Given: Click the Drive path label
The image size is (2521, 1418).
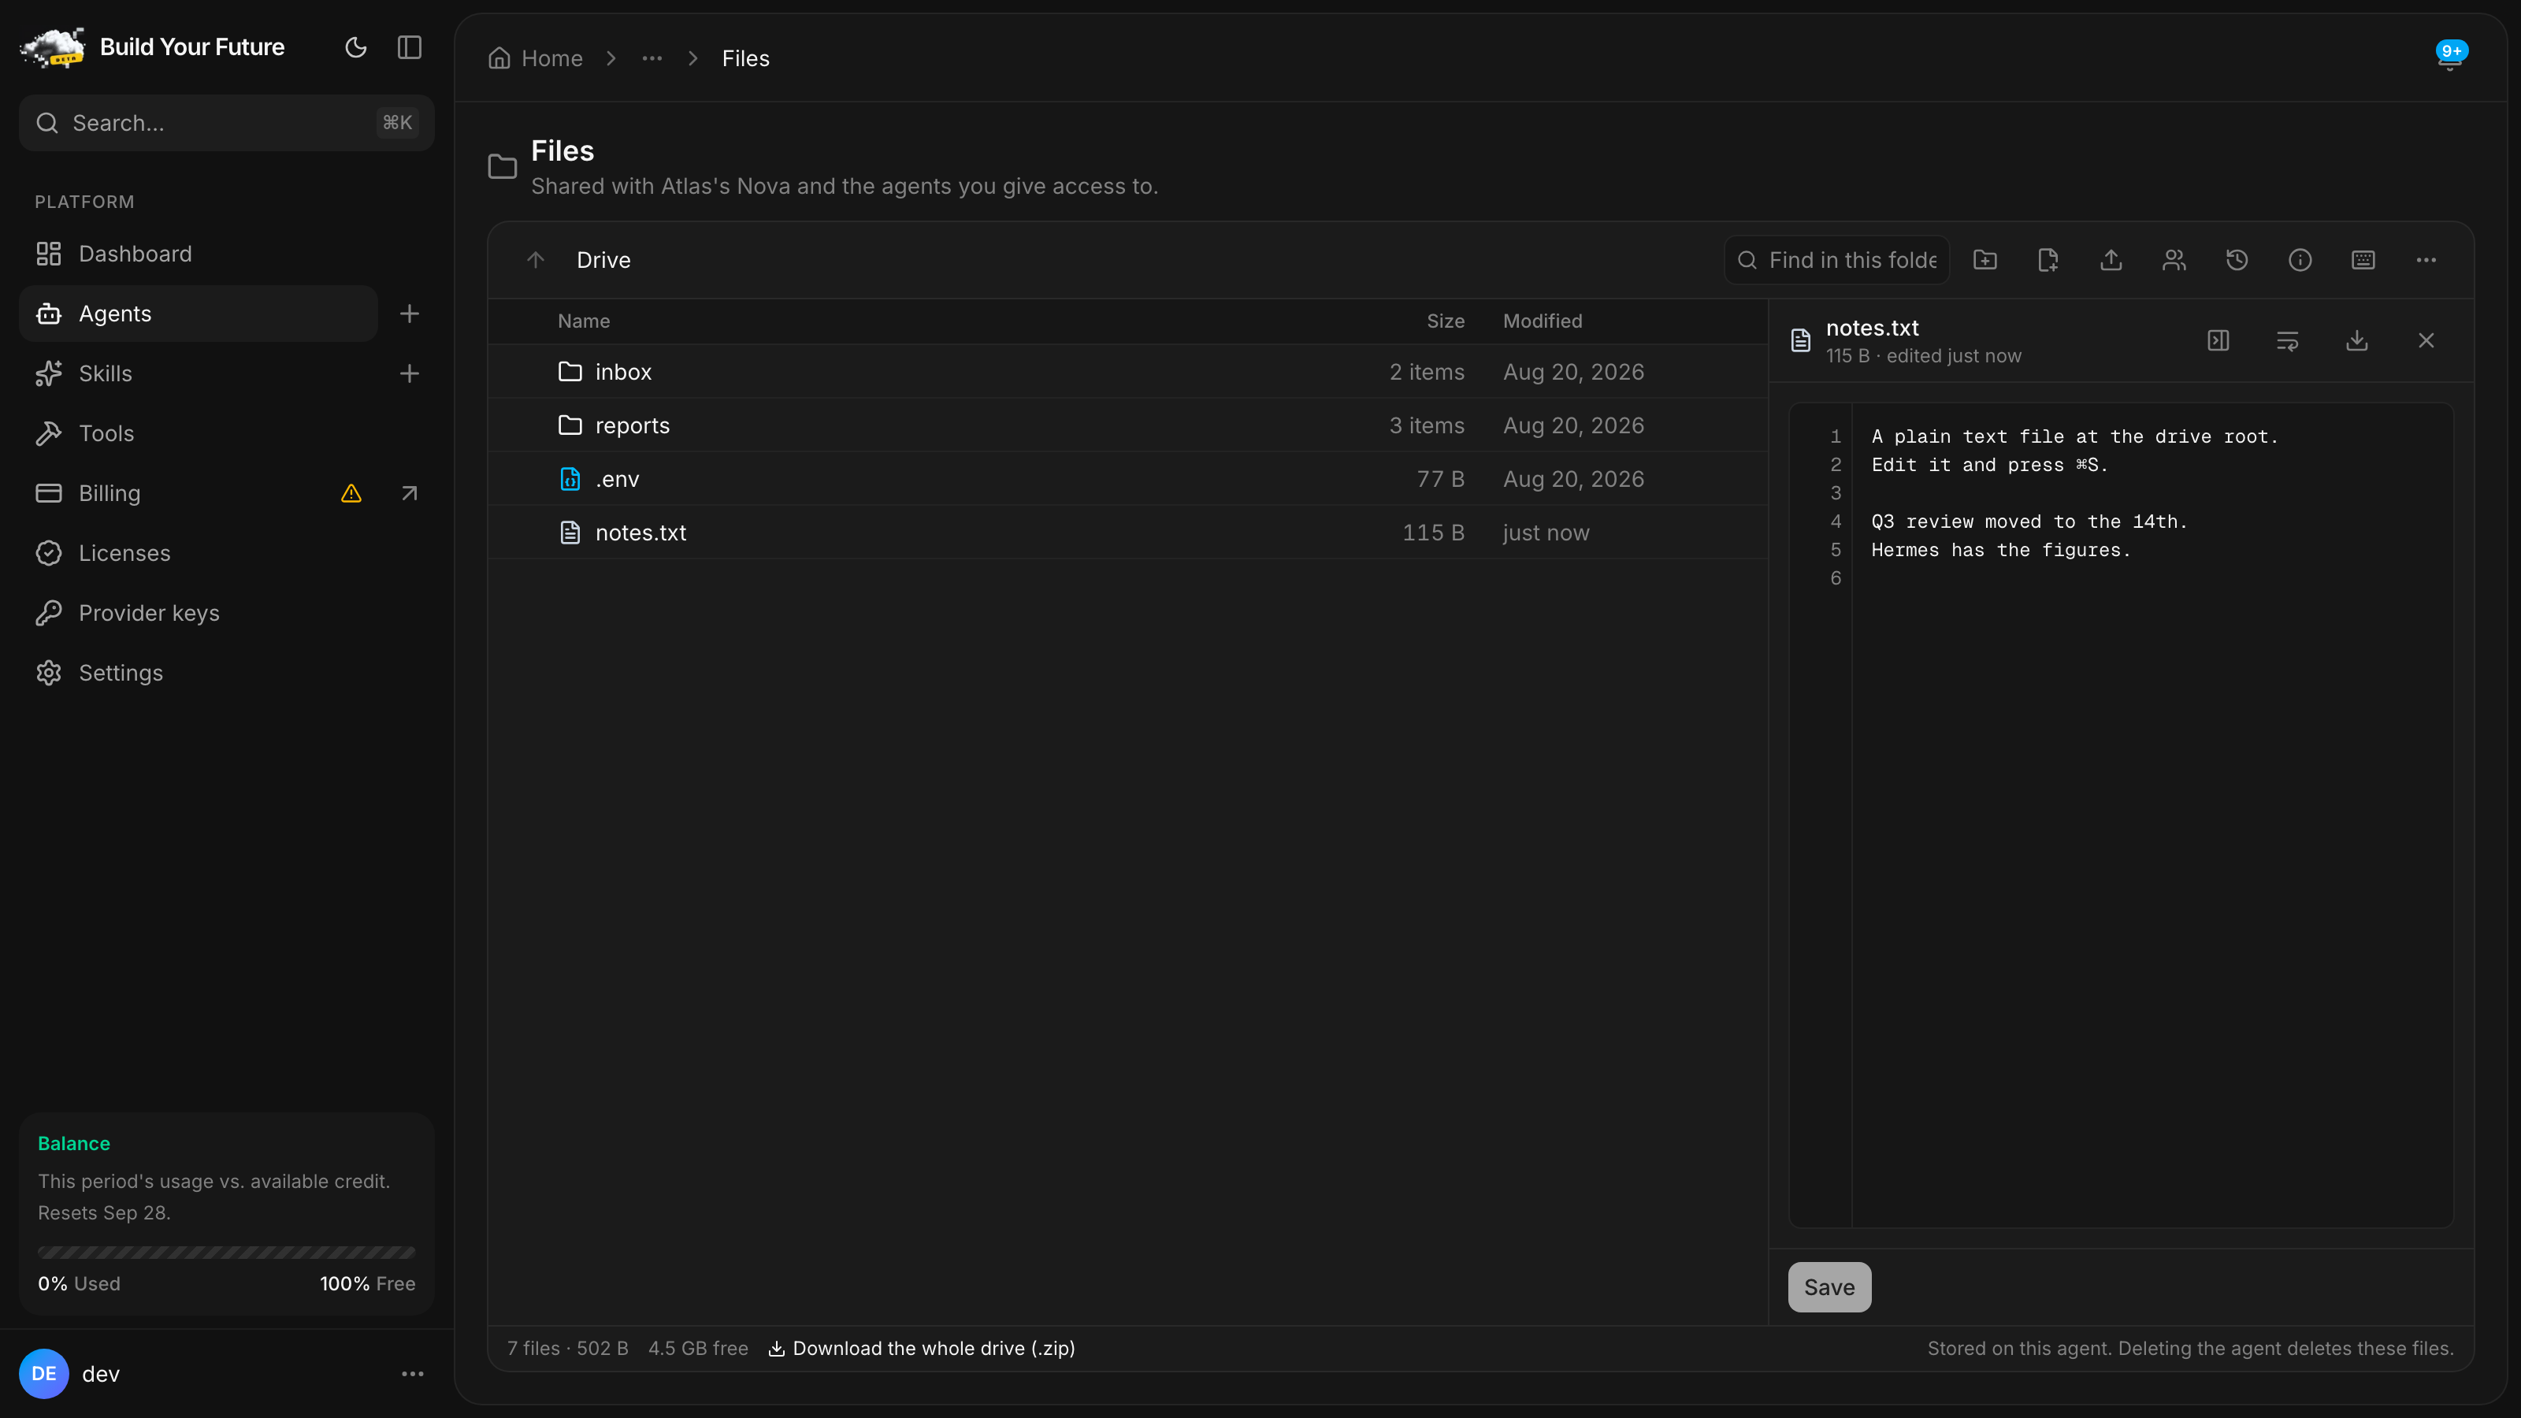Looking at the screenshot, I should 603,259.
